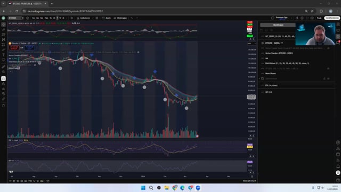The width and height of the screenshot is (341, 192).
Task: Open the compare or add symbol button
Action: pos(28,18)
